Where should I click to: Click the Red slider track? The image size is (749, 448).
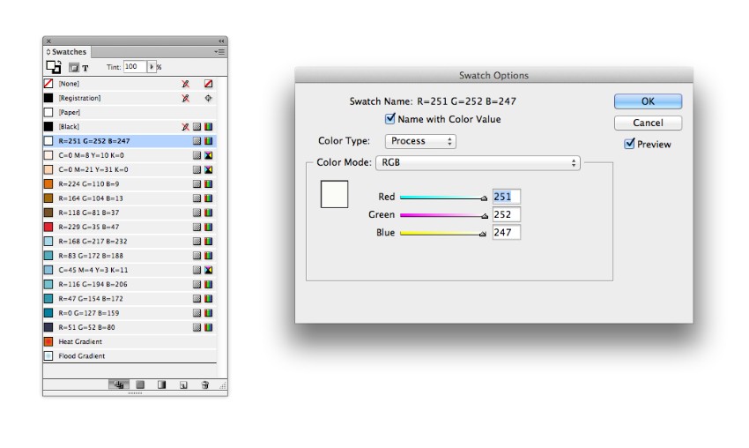pyautogui.click(x=443, y=198)
